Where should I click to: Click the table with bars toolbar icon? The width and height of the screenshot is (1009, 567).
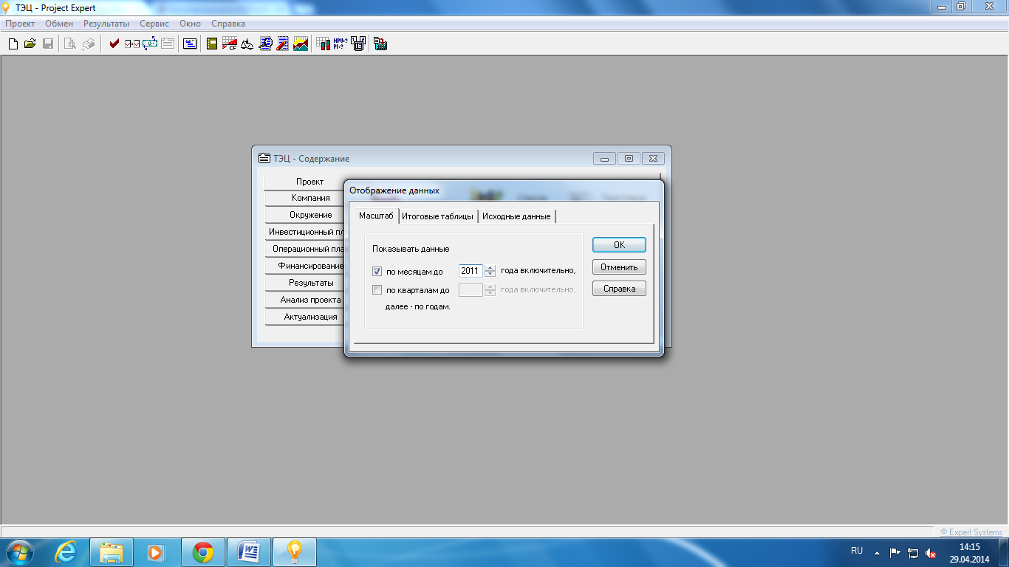(323, 44)
